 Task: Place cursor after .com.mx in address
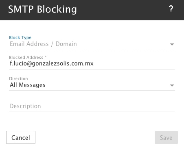coord(94,64)
